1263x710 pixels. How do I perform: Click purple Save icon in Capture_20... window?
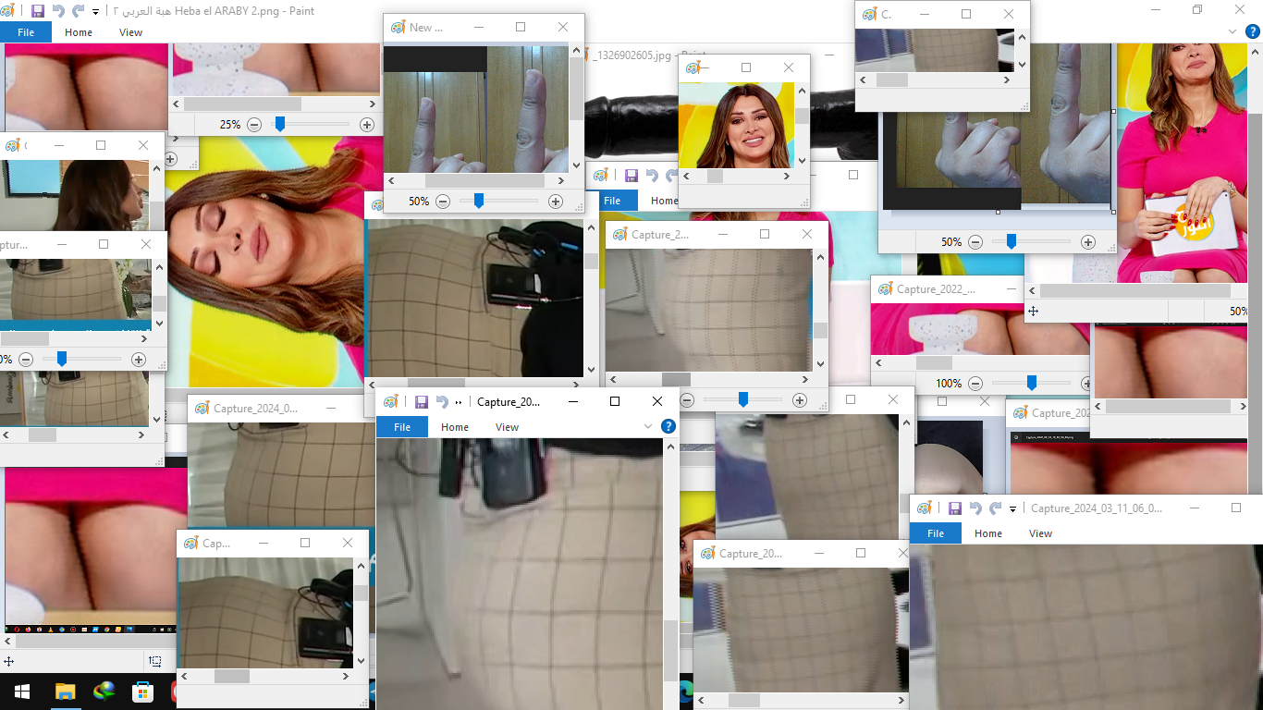[x=421, y=402]
